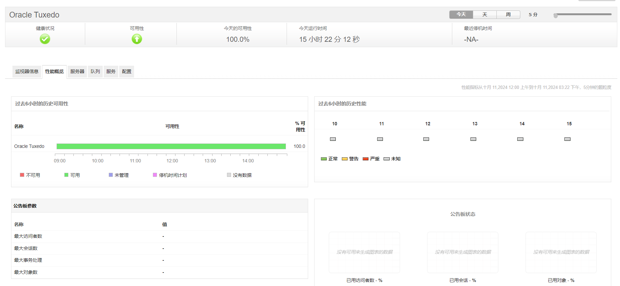Click the green availability up-arrow icon

(x=137, y=39)
